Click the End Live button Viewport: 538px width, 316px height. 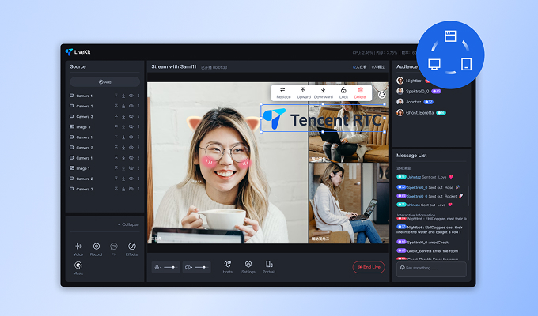(x=369, y=267)
